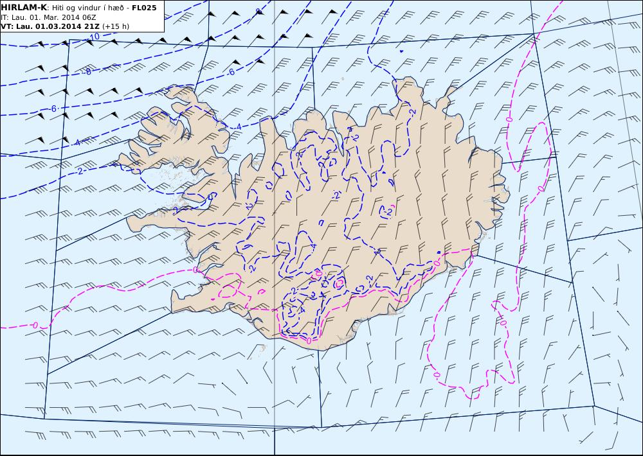Select the 'Hiti og vindur í hæð' caption

point(87,8)
